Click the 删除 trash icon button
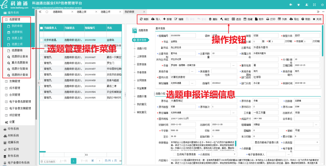Viewport: 326px width, 166px height. tap(210, 19)
